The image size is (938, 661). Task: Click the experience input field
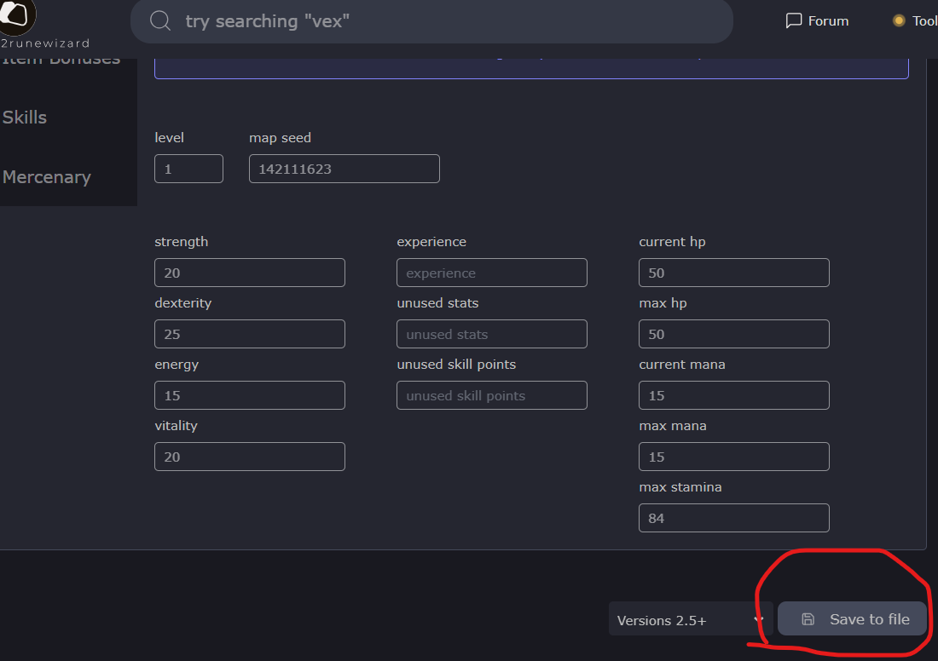coord(492,273)
